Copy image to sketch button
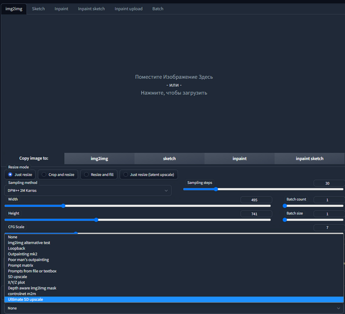The image size is (345, 314). tap(169, 158)
